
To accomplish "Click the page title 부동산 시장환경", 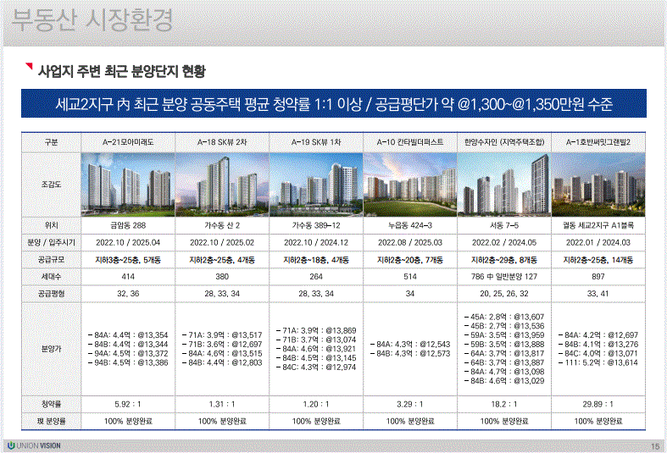I will pyautogui.click(x=92, y=20).
